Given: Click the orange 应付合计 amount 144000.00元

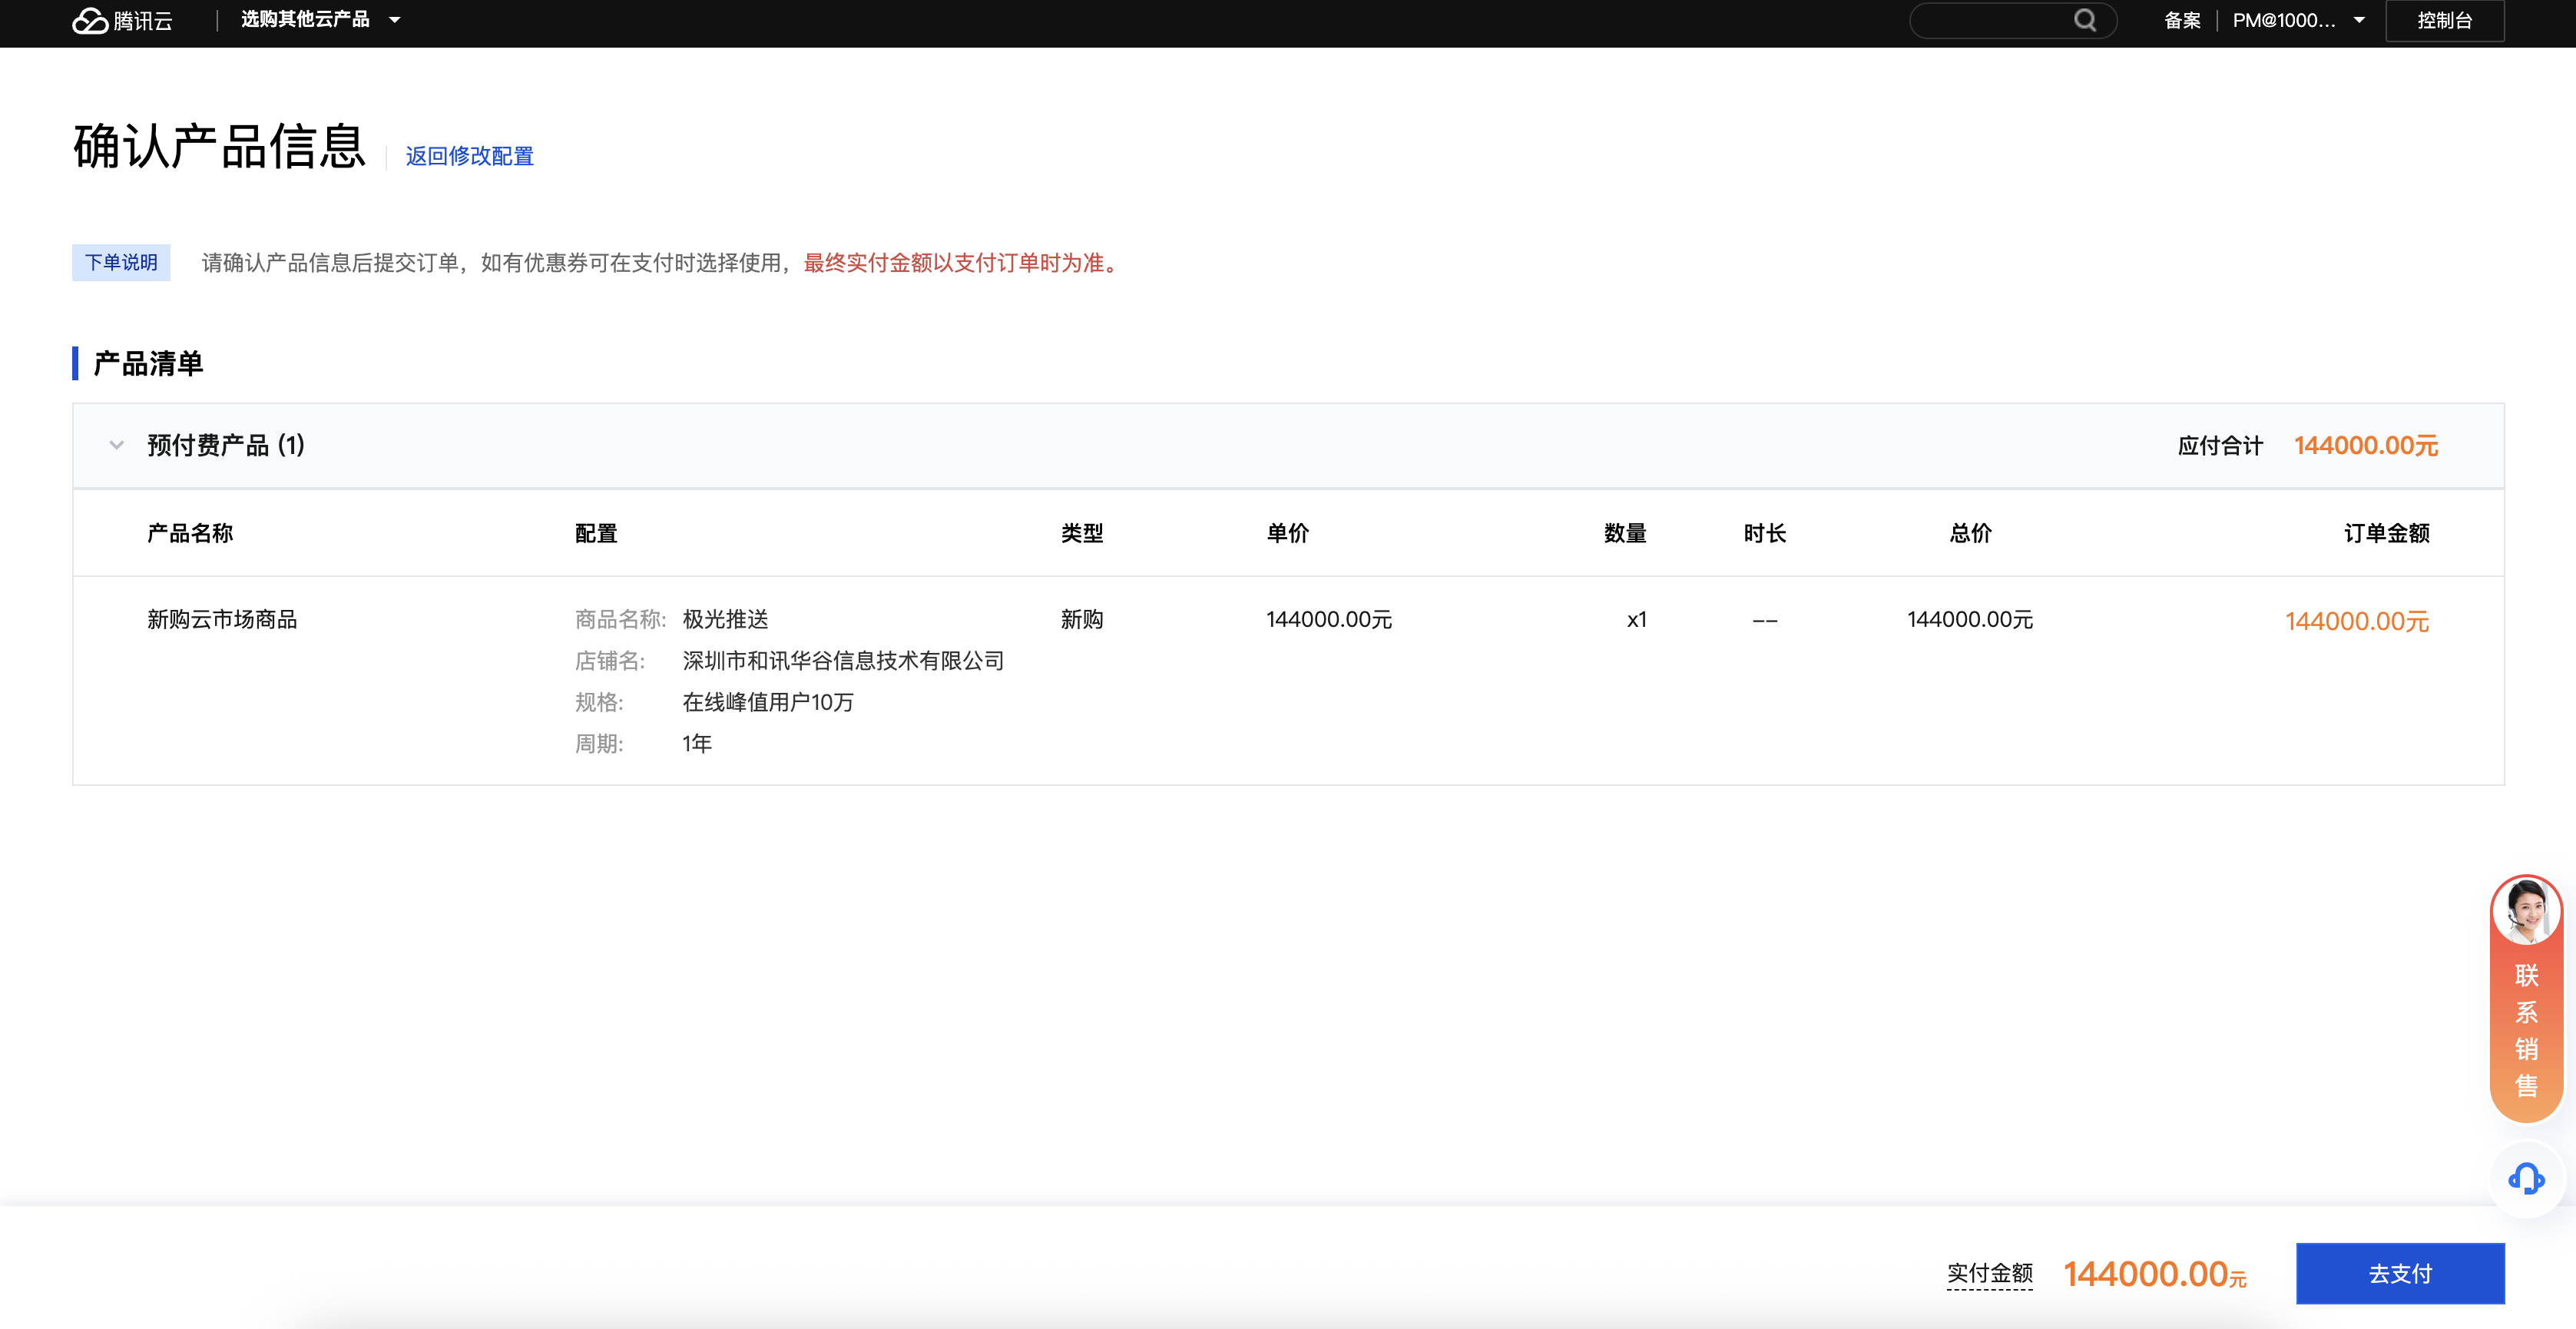Looking at the screenshot, I should pos(2365,445).
